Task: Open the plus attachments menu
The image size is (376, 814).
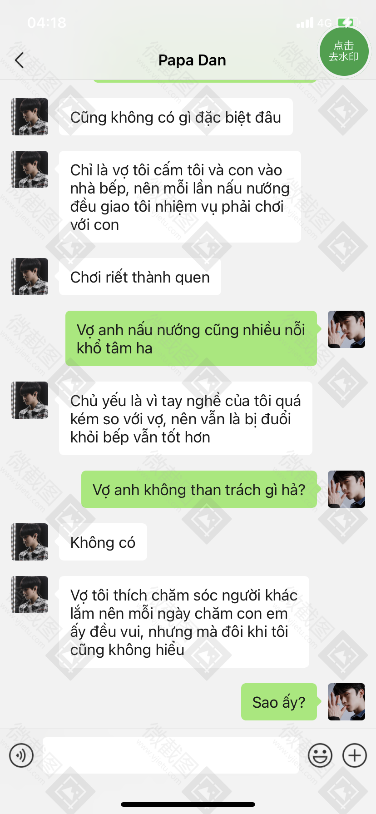Action: tap(355, 755)
